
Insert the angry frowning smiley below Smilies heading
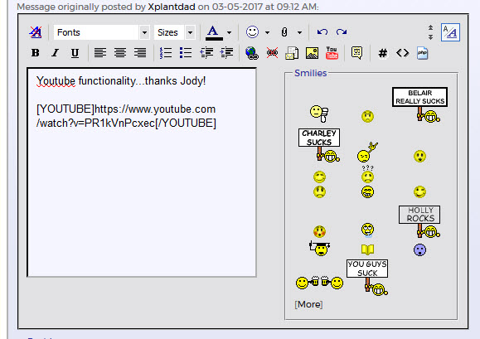[x=367, y=116]
